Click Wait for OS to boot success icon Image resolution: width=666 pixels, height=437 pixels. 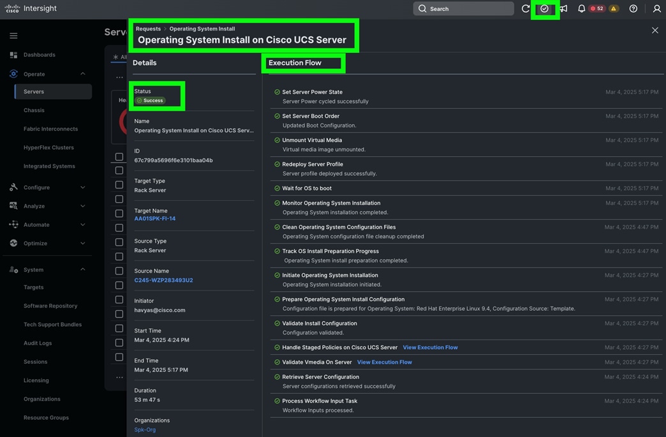click(x=277, y=188)
